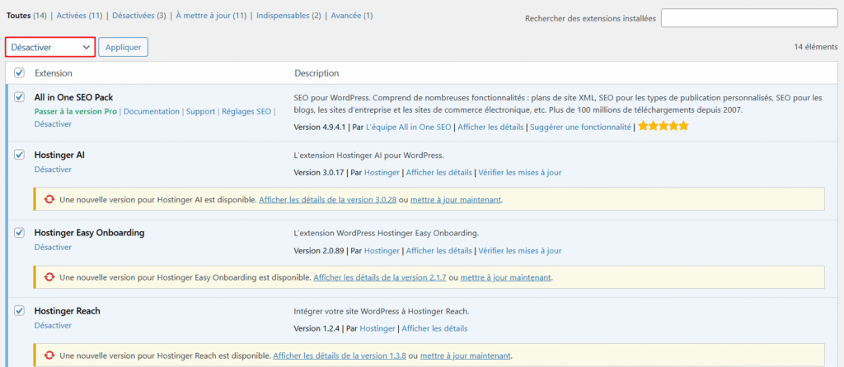Click Désactiver under Hostinger Easy Onboarding
This screenshot has height=367, width=844.
point(53,247)
